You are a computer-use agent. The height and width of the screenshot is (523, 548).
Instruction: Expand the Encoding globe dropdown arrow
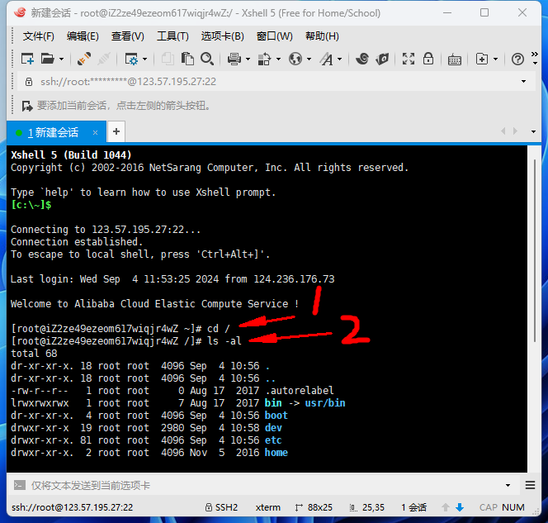309,59
